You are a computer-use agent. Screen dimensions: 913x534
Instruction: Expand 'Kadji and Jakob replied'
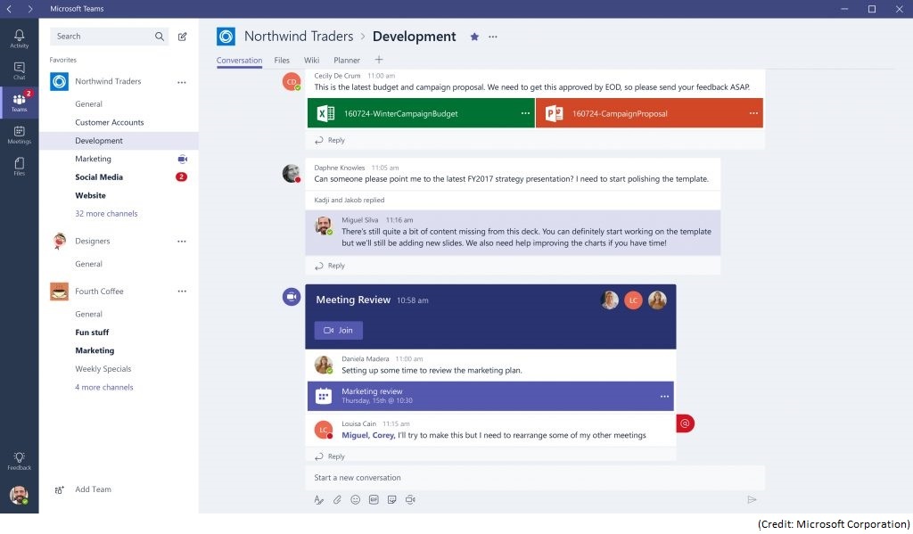[x=350, y=200]
